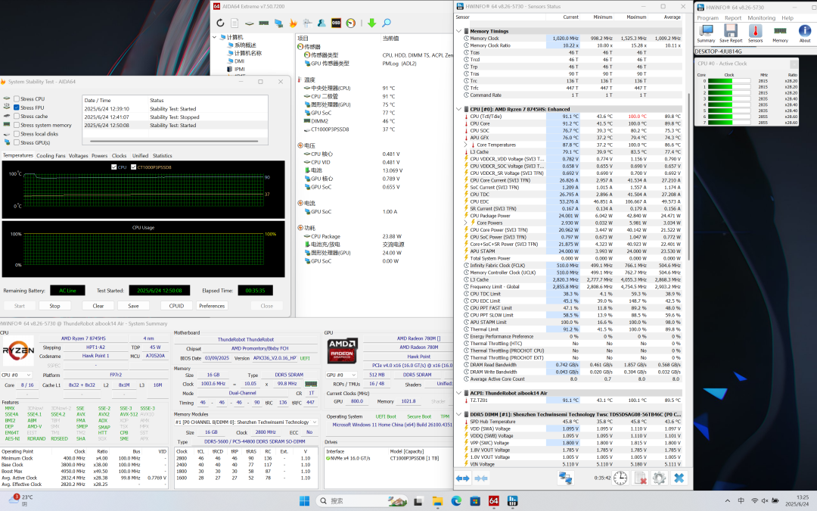817x511 pixels.
Task: Click the Stop button in Stability Test
Action: [54, 306]
